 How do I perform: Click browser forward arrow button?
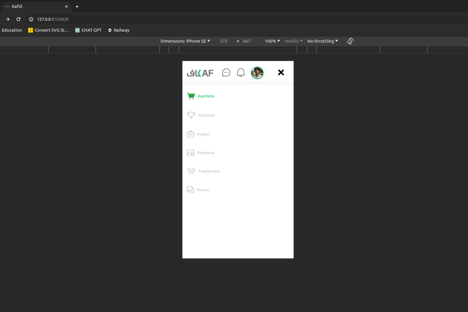tap(8, 19)
